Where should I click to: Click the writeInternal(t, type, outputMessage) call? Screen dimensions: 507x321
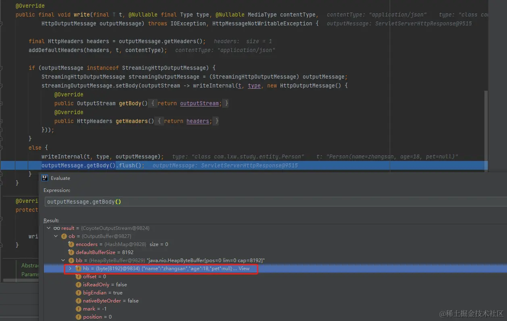103,156
